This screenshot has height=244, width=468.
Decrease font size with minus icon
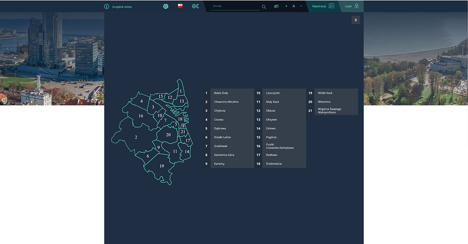point(301,6)
